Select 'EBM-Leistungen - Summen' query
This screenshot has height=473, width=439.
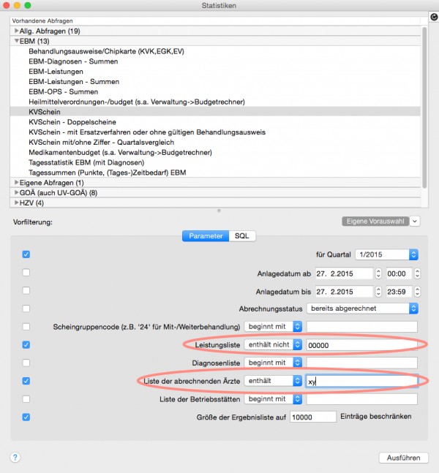pos(74,81)
